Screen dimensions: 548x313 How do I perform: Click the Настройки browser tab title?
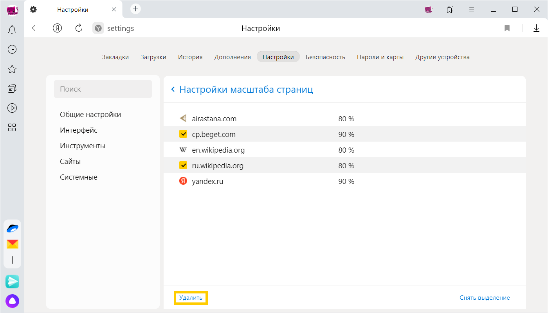(x=73, y=9)
